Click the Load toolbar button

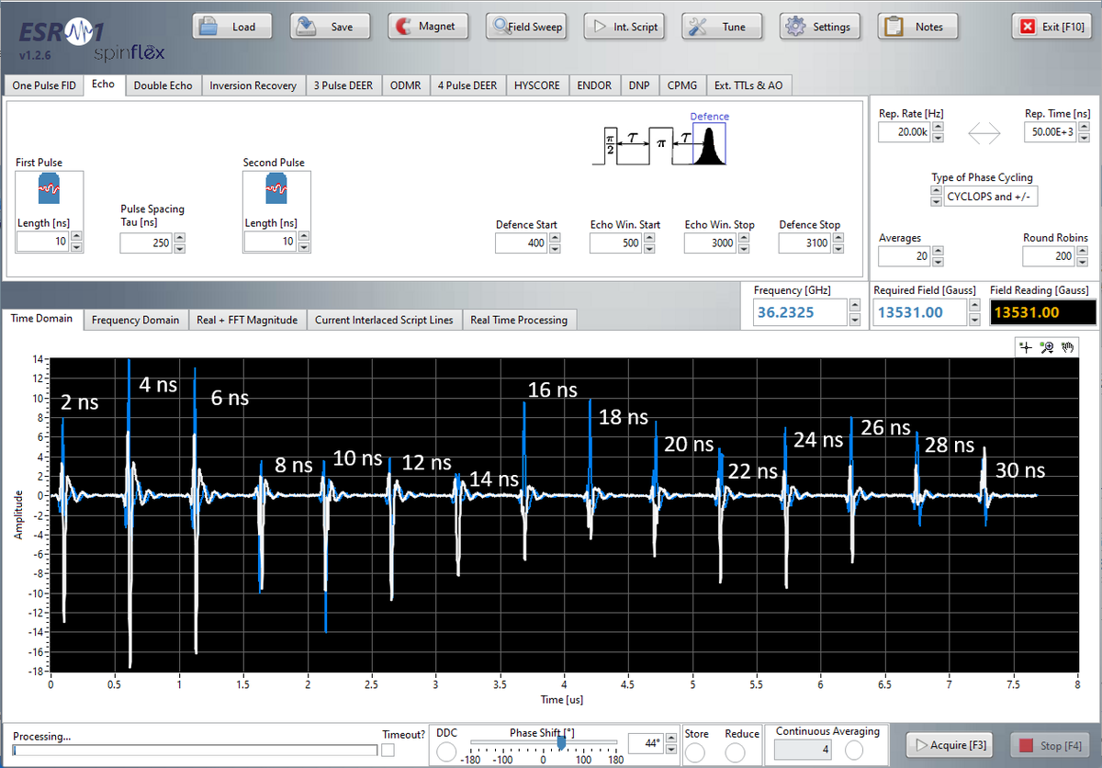coord(234,27)
